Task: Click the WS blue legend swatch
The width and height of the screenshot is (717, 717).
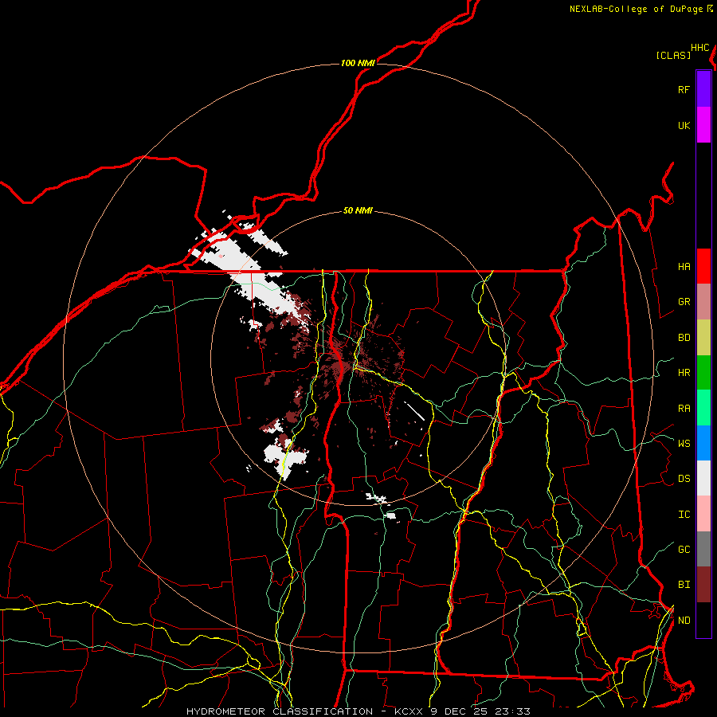Action: 703,443
